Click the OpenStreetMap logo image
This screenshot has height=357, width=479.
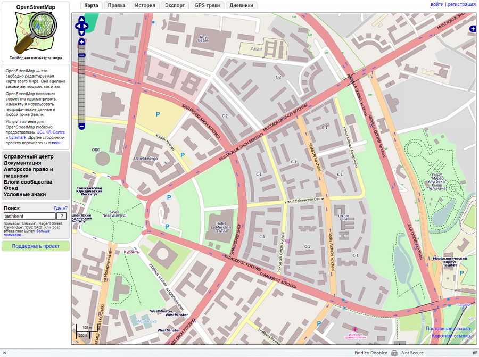[36, 29]
